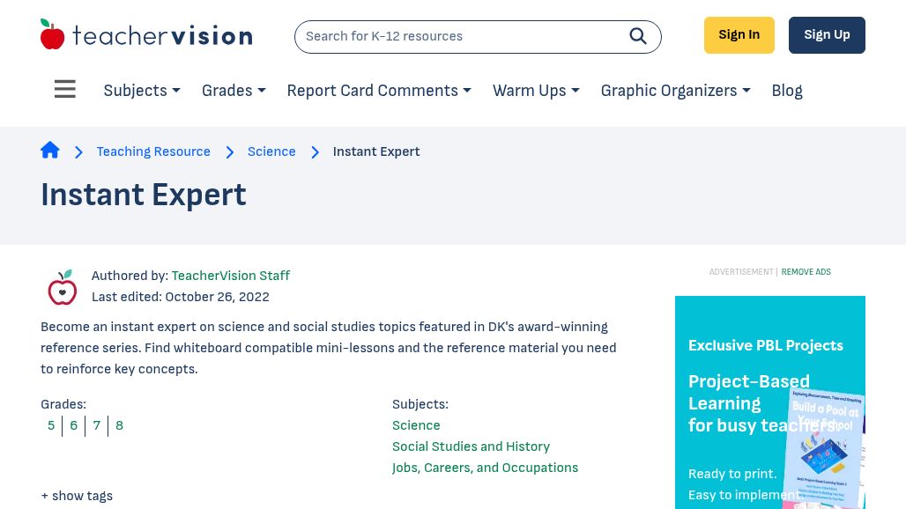Navigate to Teaching Resource breadcrumb

[153, 151]
